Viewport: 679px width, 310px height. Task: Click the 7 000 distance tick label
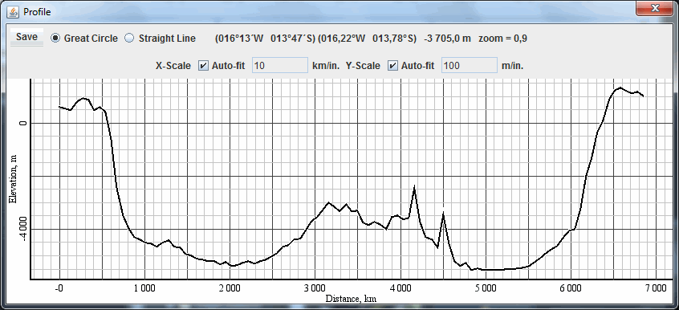tap(656, 288)
